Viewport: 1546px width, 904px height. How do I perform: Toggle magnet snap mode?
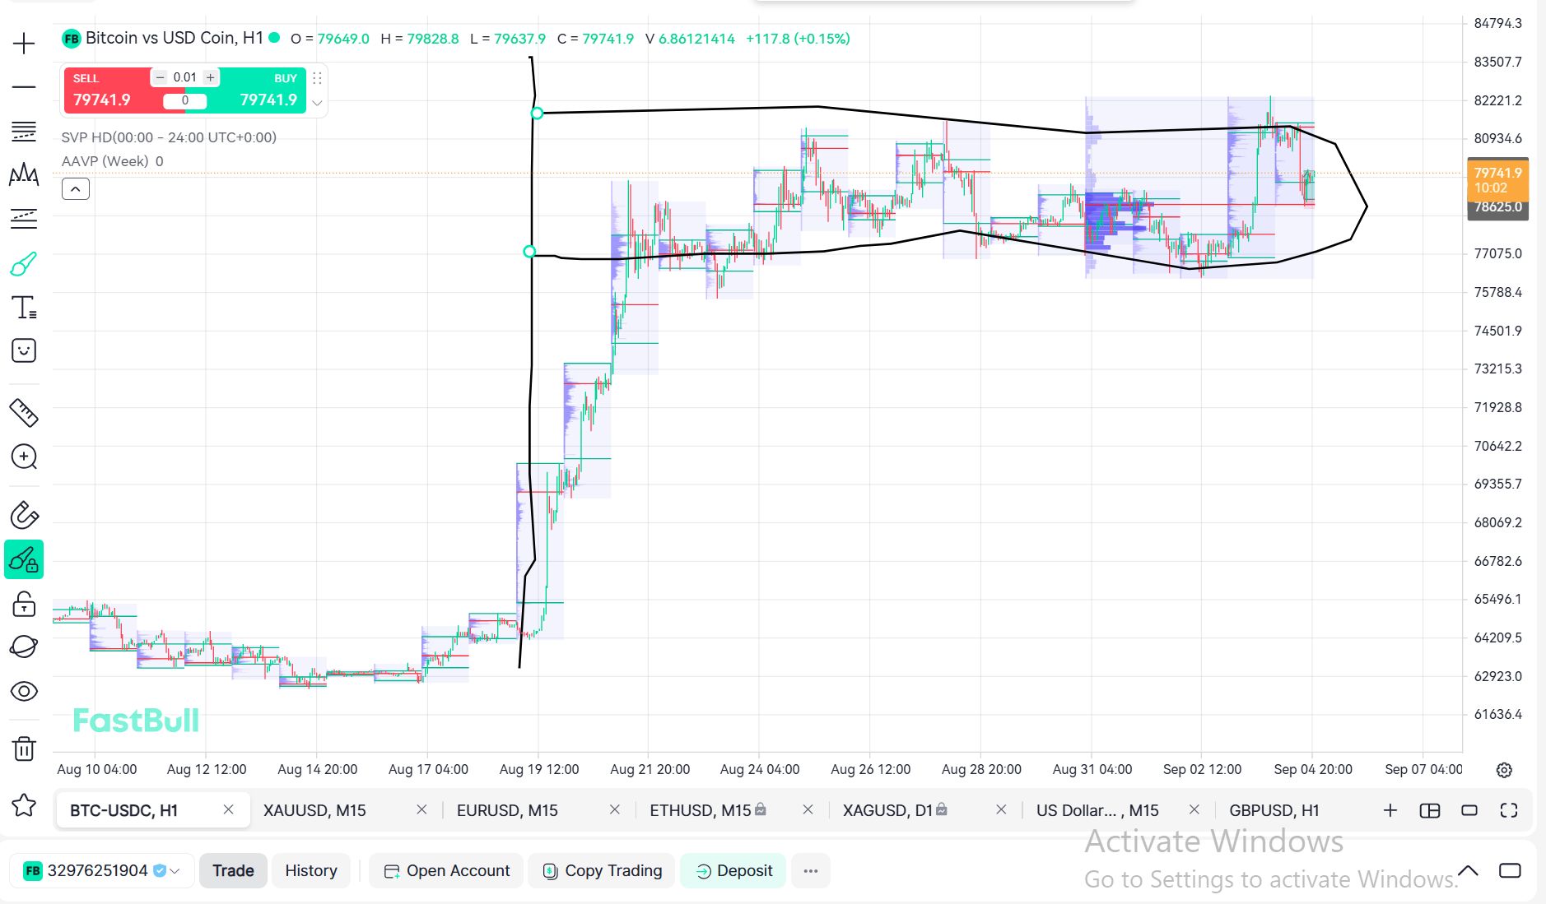coord(24,516)
